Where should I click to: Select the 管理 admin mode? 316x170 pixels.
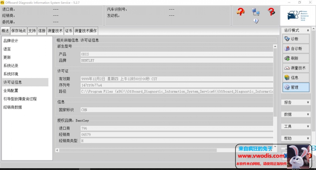(296, 87)
